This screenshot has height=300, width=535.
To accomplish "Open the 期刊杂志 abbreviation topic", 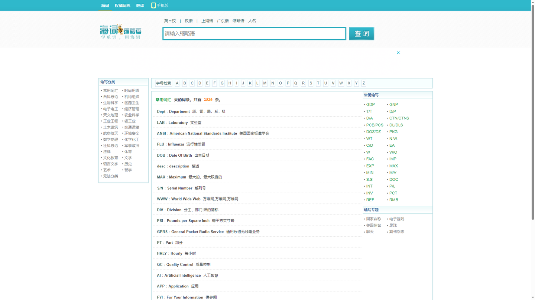I will coord(396,232).
